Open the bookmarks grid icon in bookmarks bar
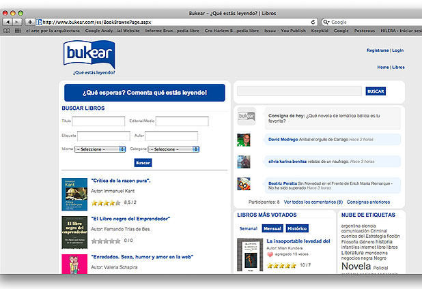 tap(17, 31)
